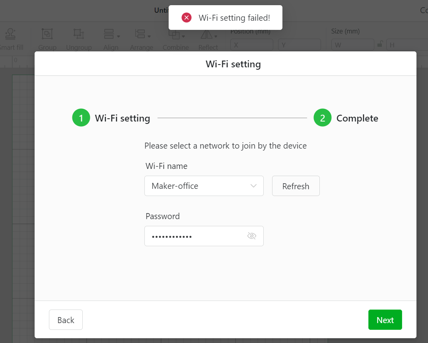
Task: Open the Arrange tool menu
Action: 142,34
